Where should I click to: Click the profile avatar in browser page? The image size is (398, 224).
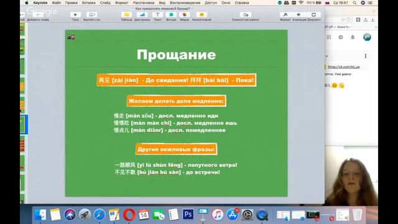click(x=367, y=37)
